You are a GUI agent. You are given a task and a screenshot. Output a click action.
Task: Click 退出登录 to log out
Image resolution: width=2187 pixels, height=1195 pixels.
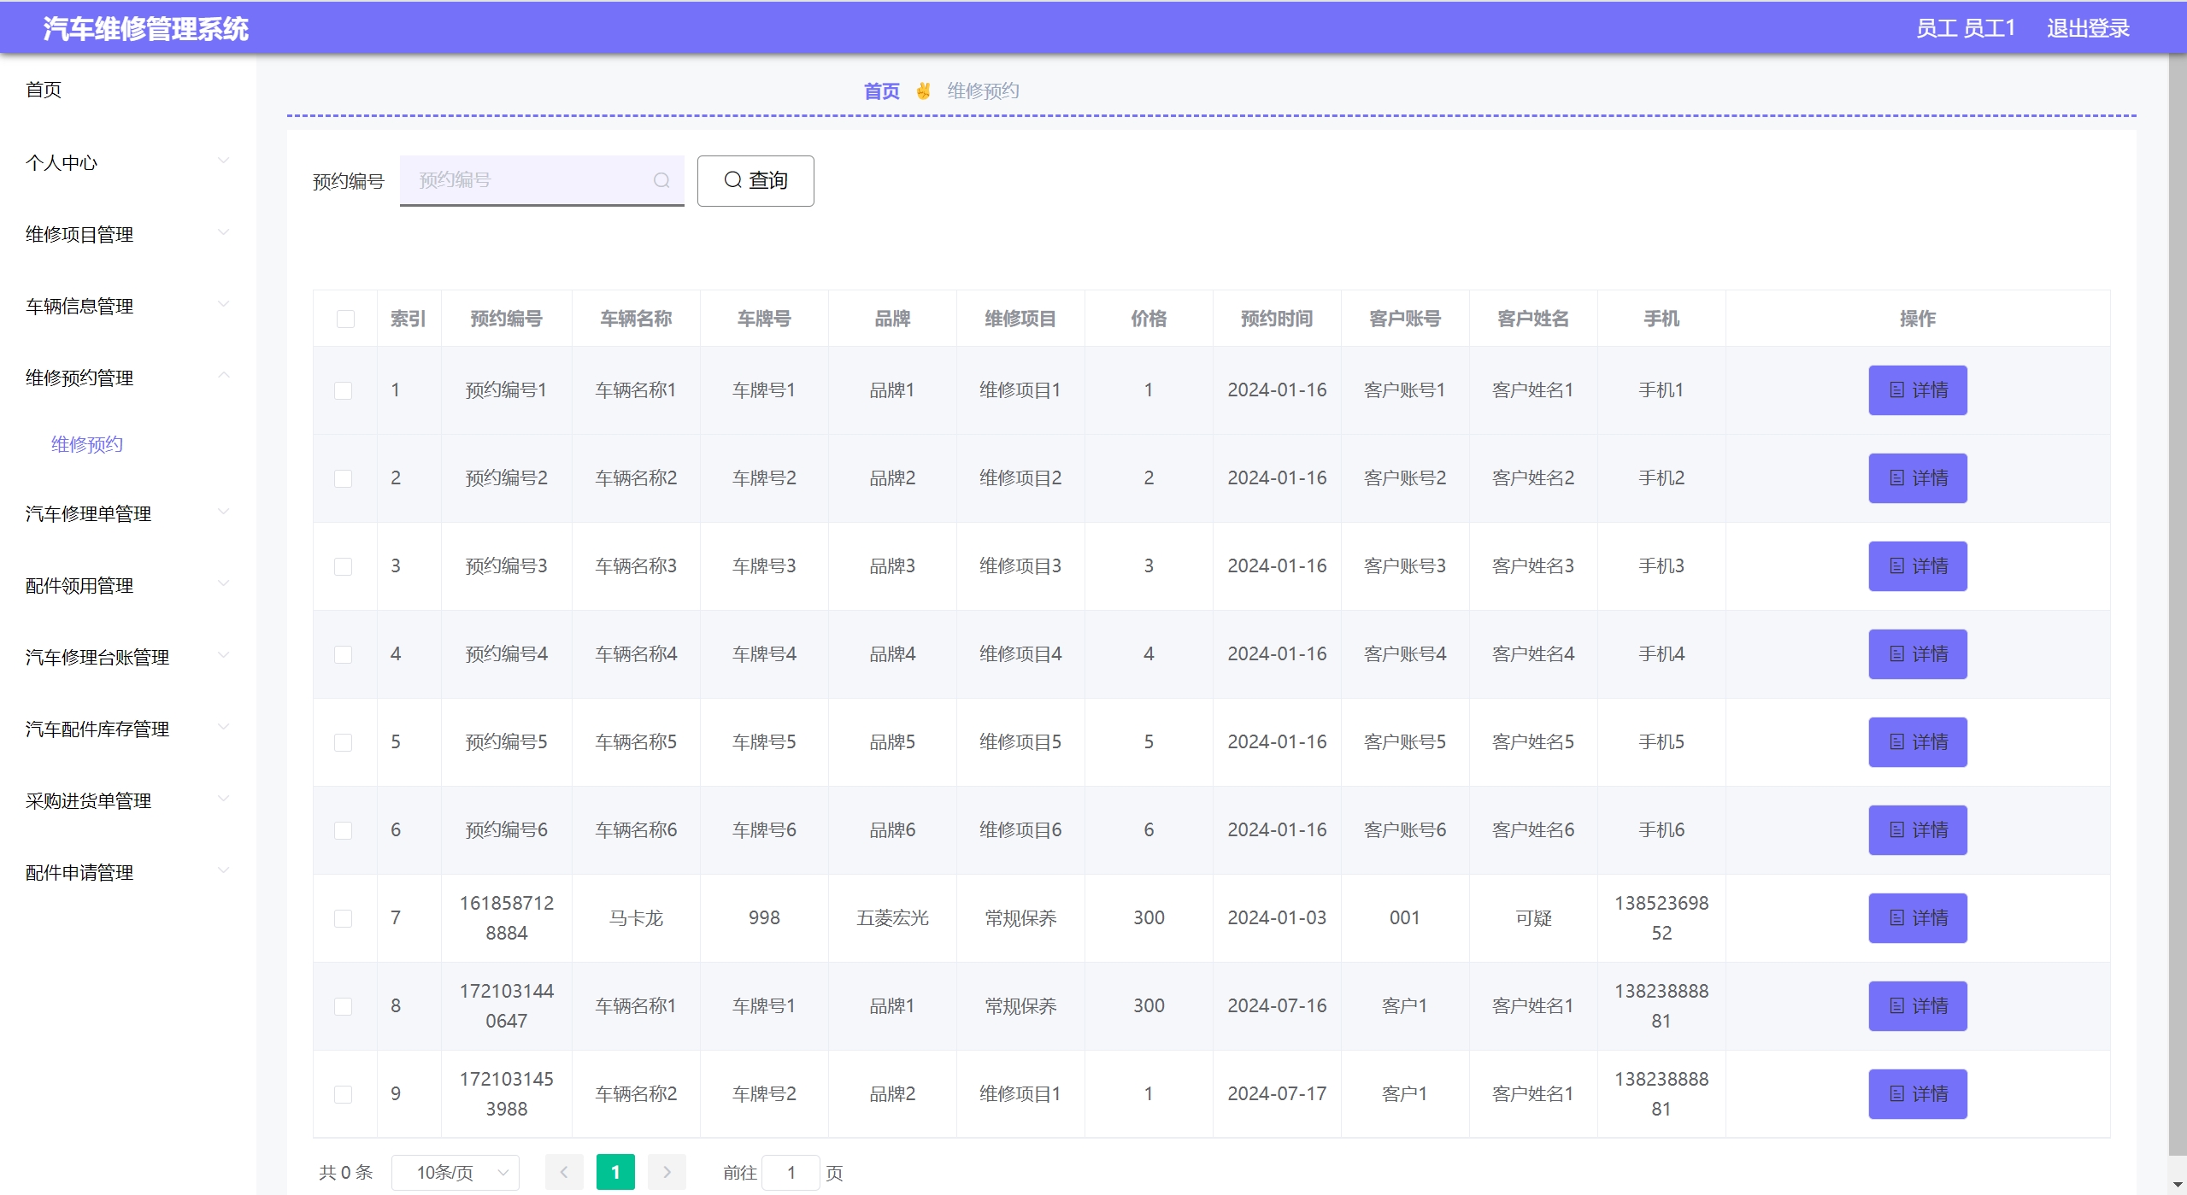coord(2087,28)
